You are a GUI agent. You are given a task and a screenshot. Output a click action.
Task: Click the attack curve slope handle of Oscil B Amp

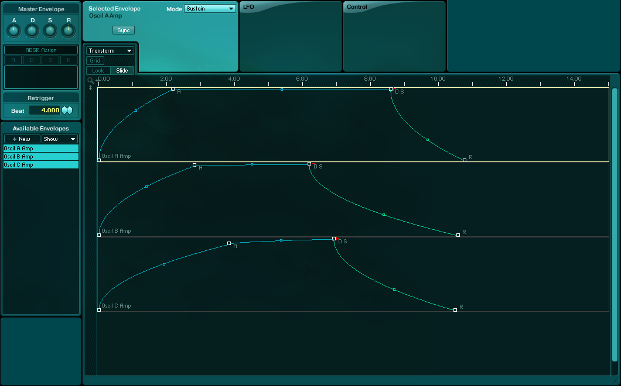[x=146, y=187]
